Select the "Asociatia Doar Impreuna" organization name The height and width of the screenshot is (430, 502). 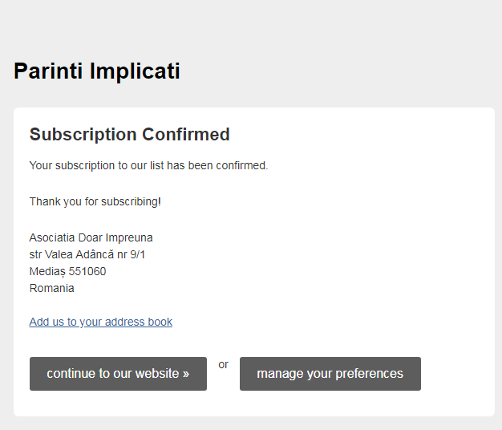91,237
